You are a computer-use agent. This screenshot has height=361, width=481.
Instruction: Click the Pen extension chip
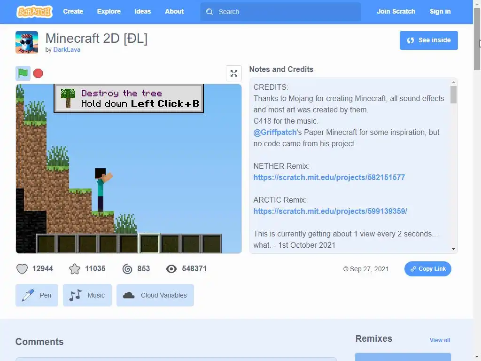click(x=37, y=295)
